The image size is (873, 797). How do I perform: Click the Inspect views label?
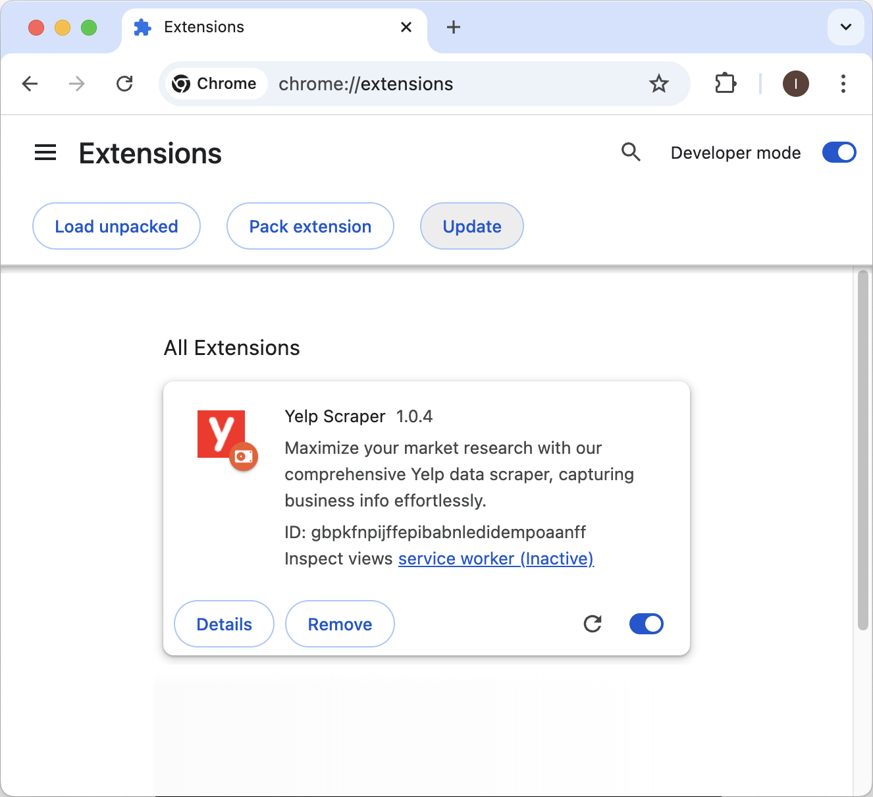tap(338, 559)
